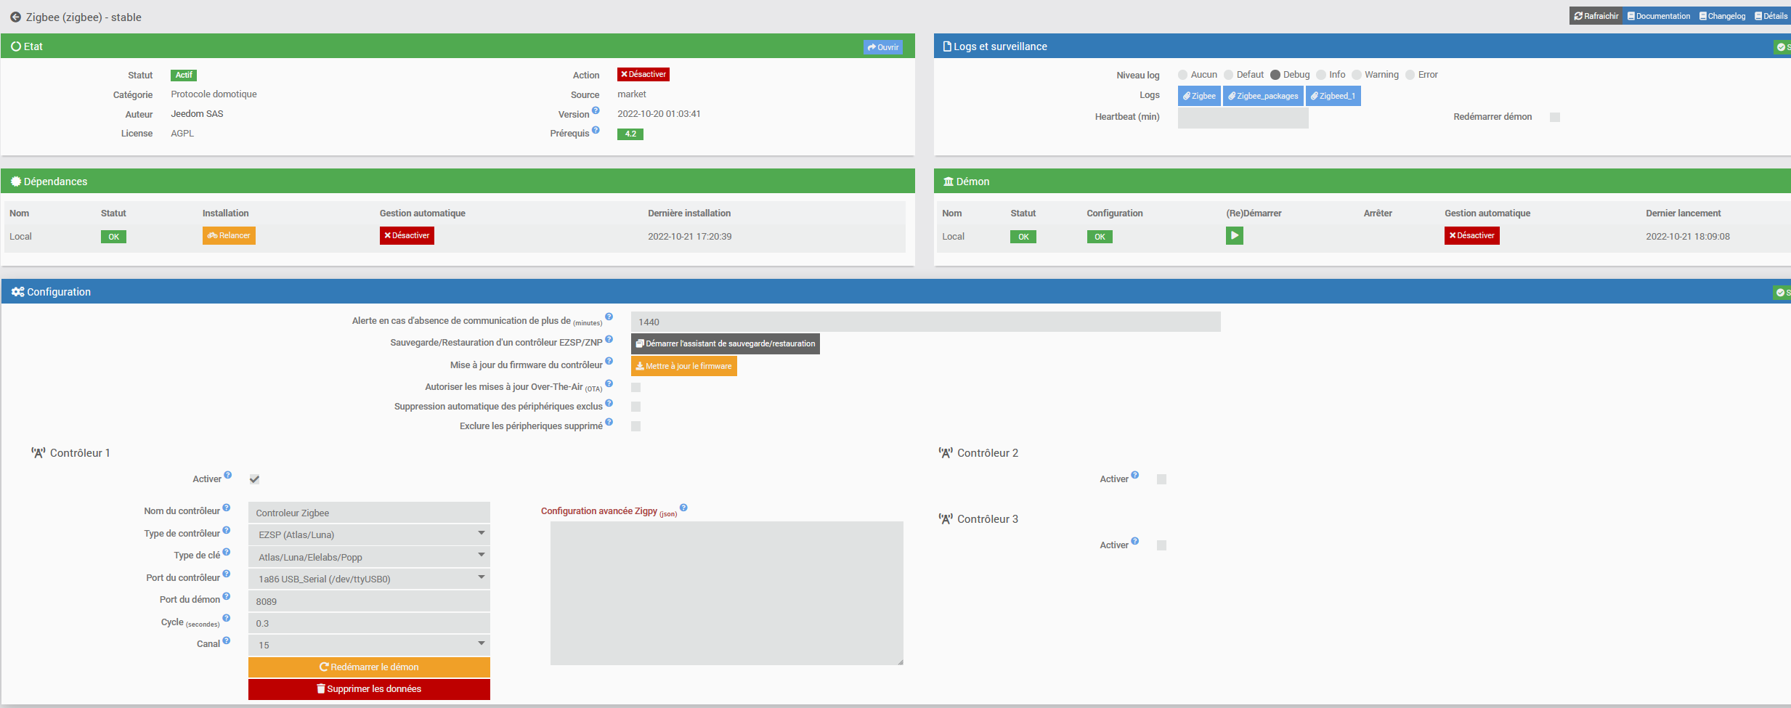
Task: Show help for Exclure les péripheriques supprimé
Action: (609, 422)
